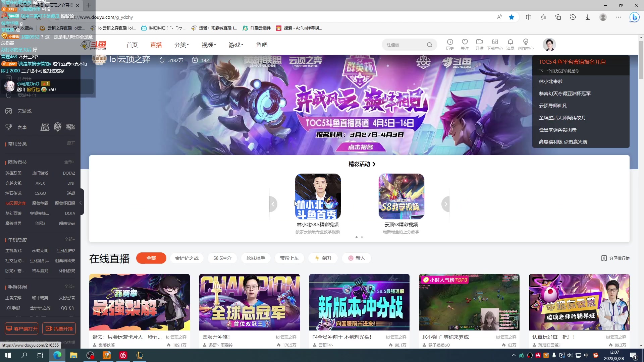Open File Explorer from taskbar
Screen dimensions: 644x362
click(x=73, y=355)
